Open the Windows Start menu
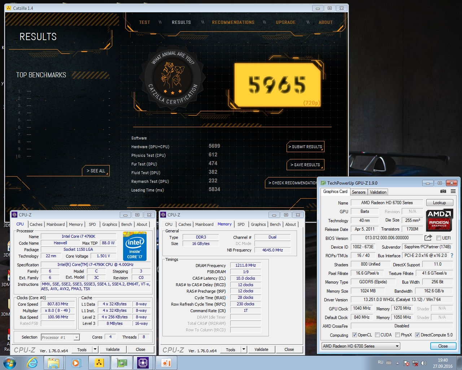The width and height of the screenshot is (462, 370). click(x=9, y=363)
